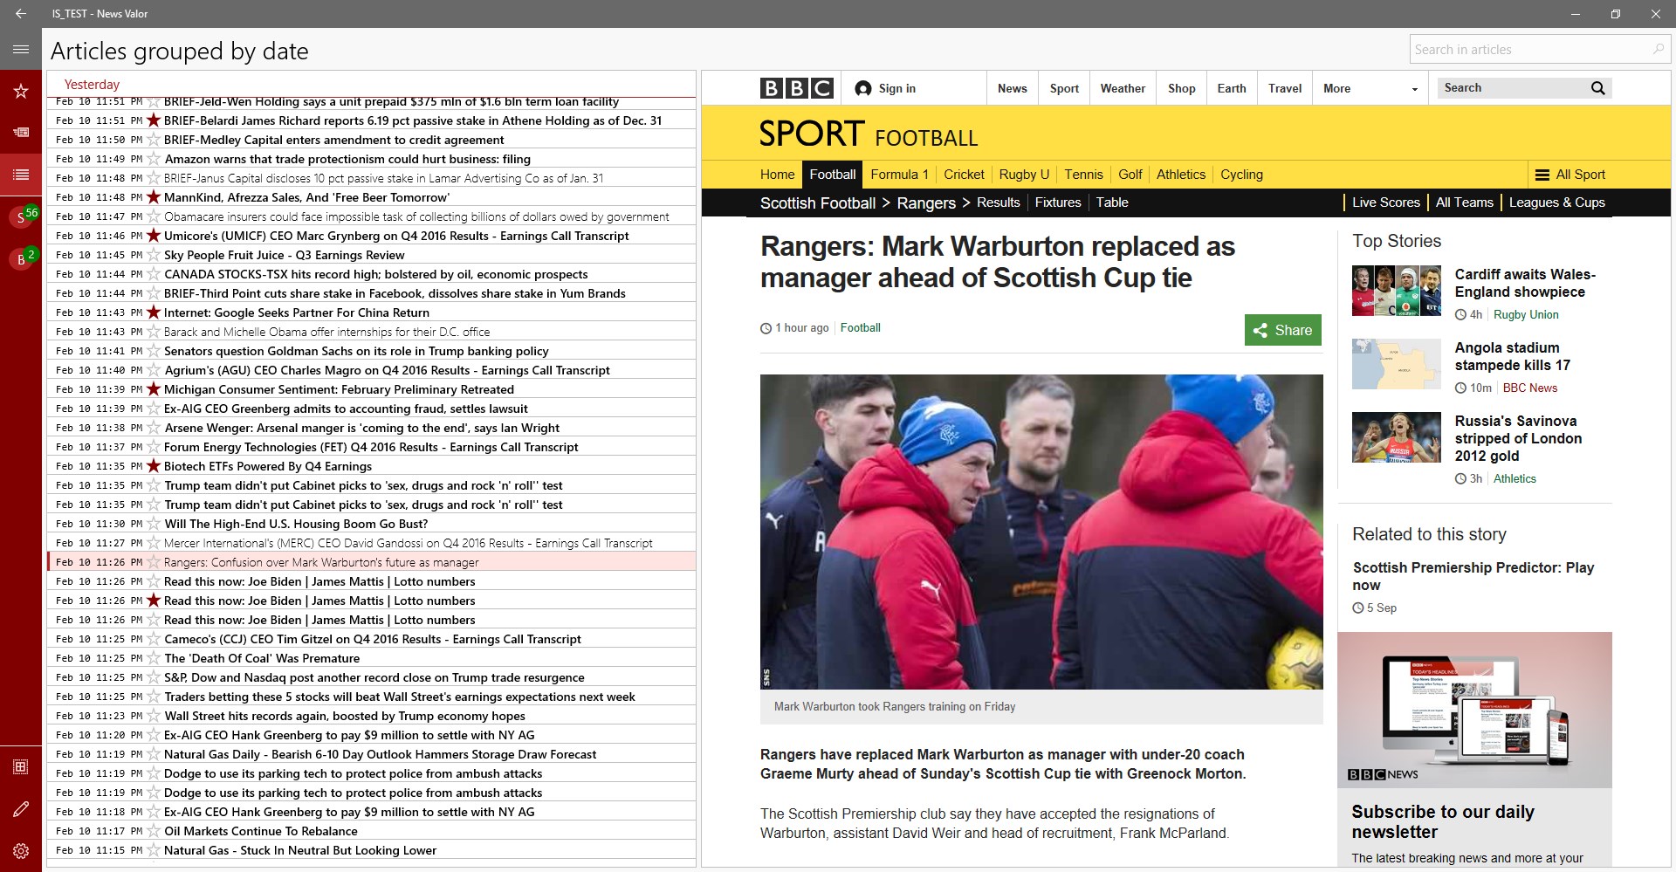Click the pencil edit icon in the sidebar

(21, 809)
